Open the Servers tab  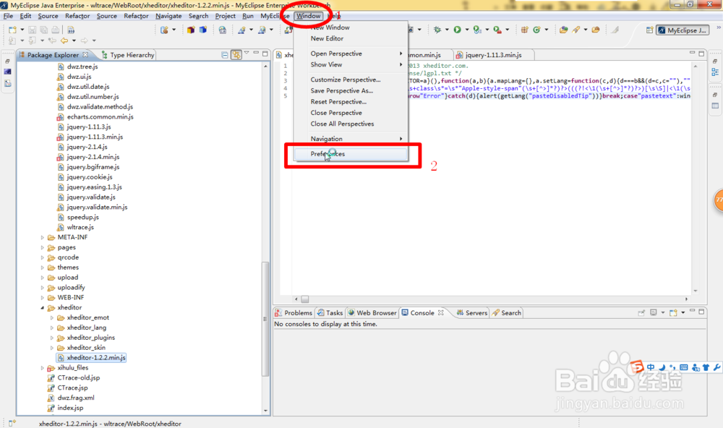coord(471,313)
